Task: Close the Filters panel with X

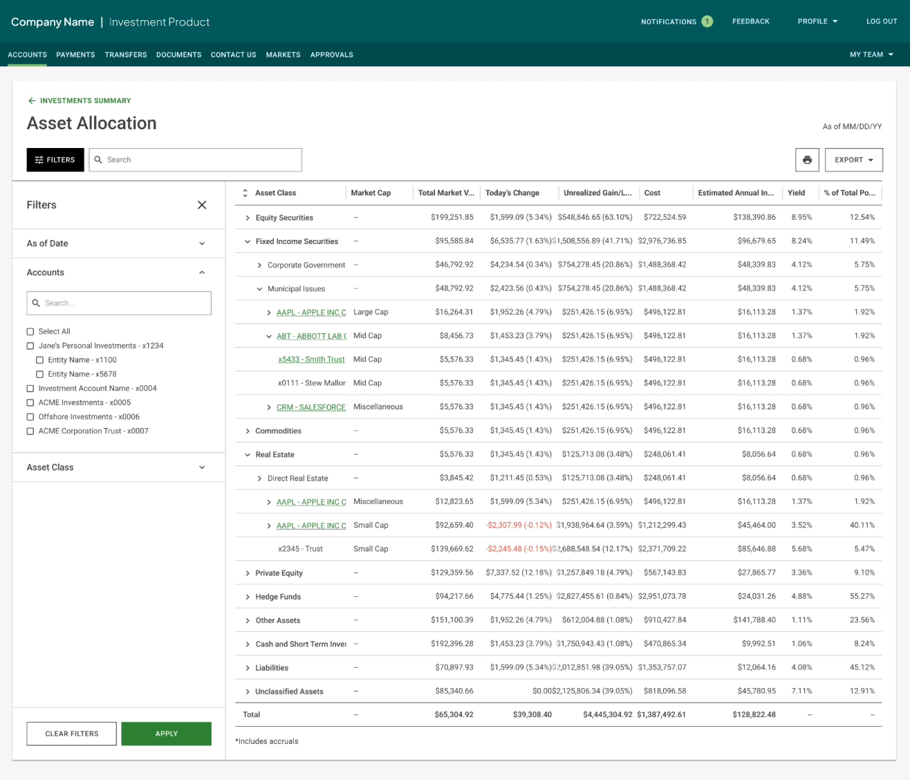Action: [202, 205]
